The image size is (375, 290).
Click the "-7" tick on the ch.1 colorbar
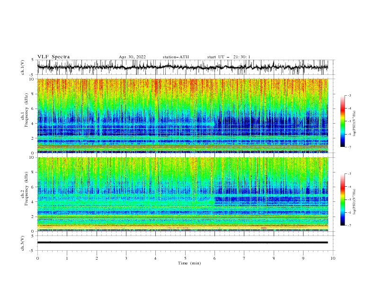[x=349, y=147]
